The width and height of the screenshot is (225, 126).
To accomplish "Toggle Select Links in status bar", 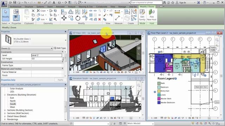I will pos(193,124).
